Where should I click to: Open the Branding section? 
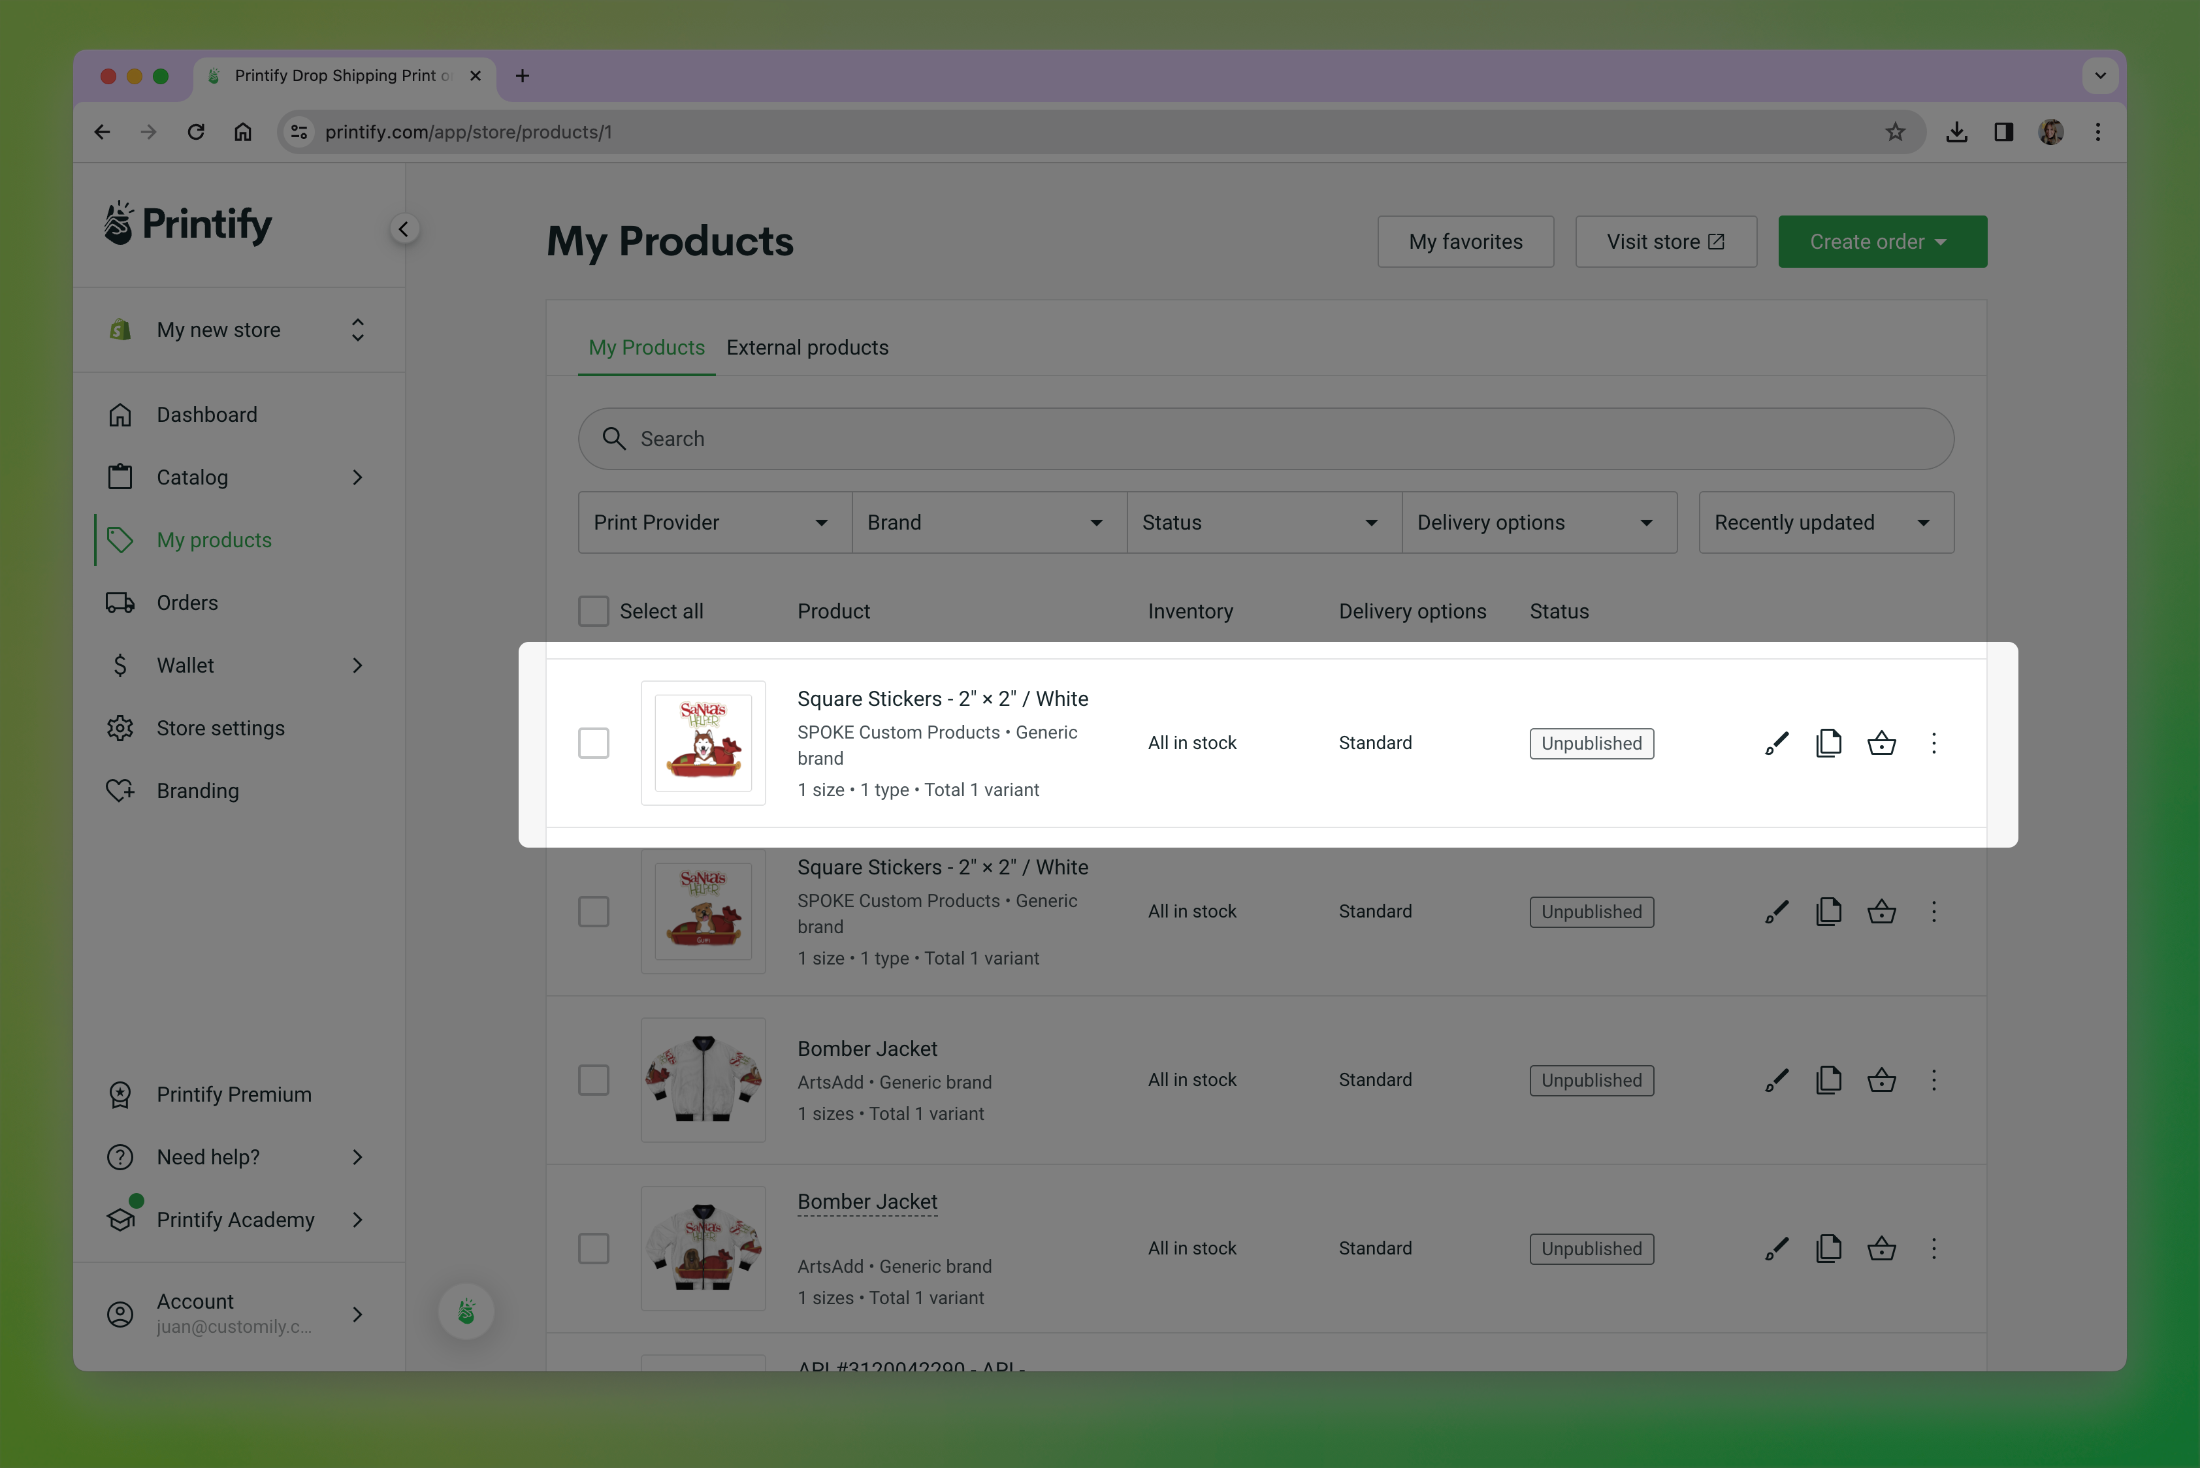coord(197,790)
